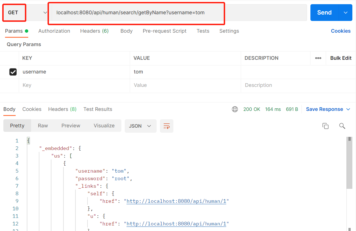356x231 pixels.
Task: Open response Headers (8) tab
Action: click(62, 109)
